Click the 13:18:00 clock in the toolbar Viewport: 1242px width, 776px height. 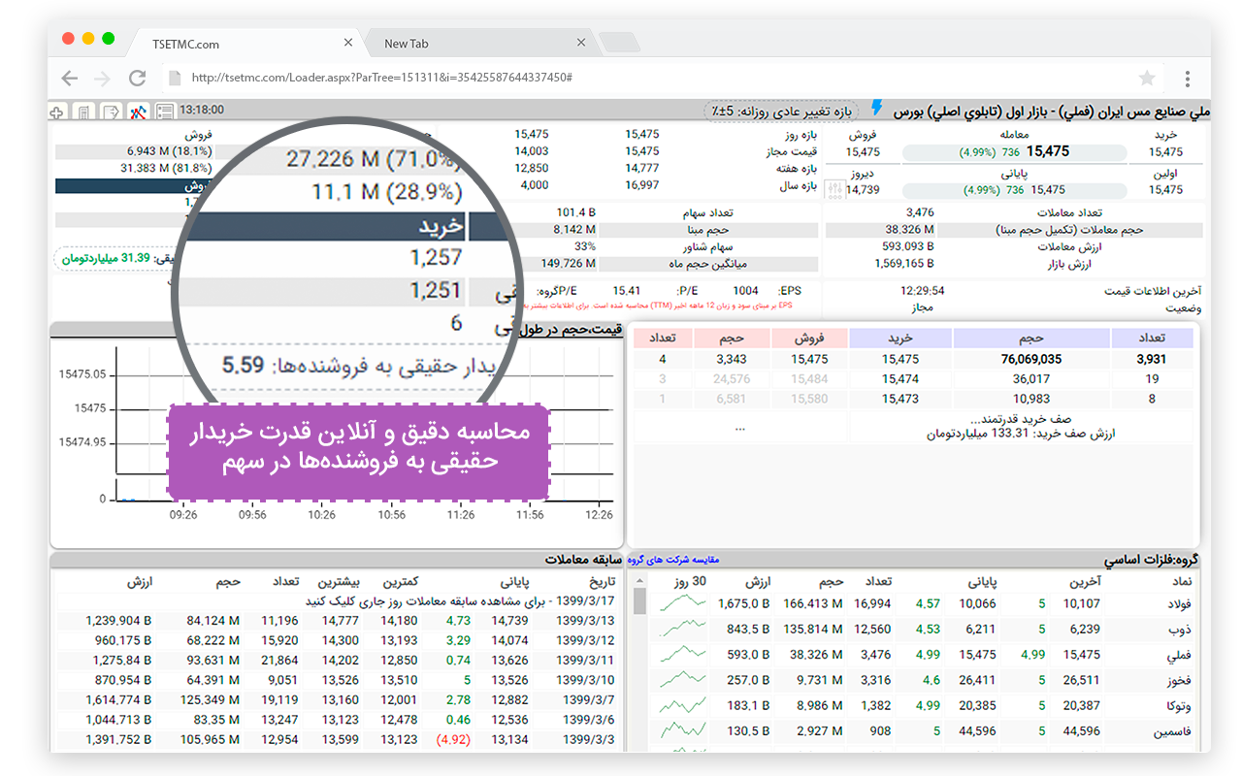[x=202, y=111]
